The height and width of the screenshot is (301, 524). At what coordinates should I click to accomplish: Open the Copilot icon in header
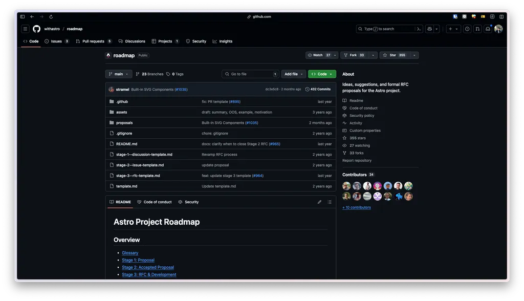pos(429,29)
